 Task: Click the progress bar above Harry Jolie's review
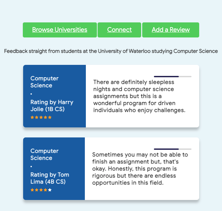[x=172, y=77]
